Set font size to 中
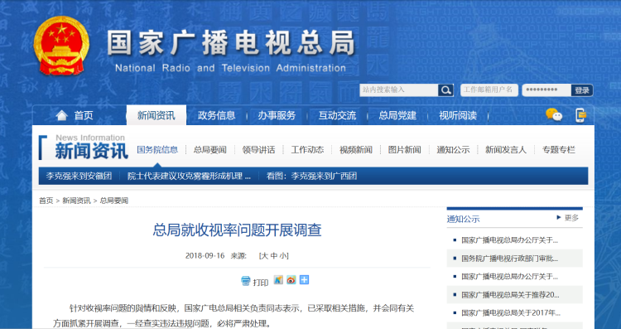 pyautogui.click(x=274, y=256)
